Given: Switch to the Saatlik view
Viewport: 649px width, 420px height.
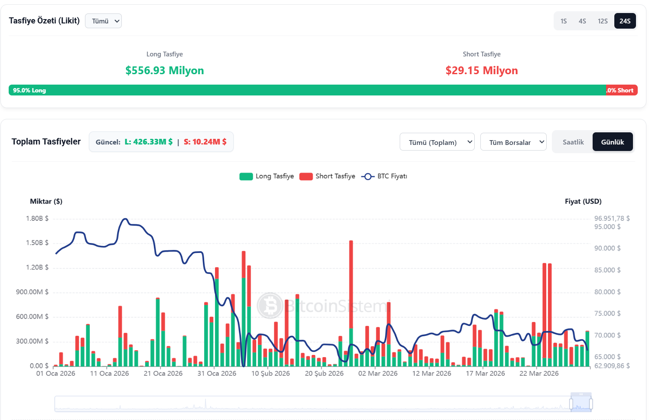Looking at the screenshot, I should tap(573, 142).
